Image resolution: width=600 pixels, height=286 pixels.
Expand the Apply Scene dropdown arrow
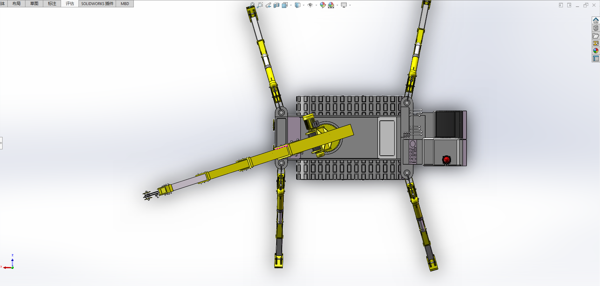pyautogui.click(x=337, y=5)
